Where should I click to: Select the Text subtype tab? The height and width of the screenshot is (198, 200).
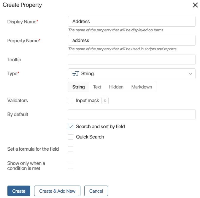[97, 87]
